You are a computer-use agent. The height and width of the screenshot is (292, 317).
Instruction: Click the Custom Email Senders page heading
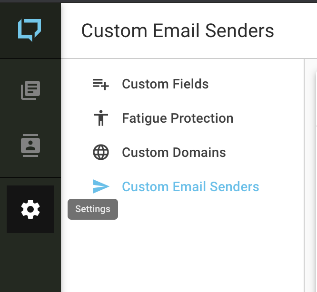coord(178,30)
